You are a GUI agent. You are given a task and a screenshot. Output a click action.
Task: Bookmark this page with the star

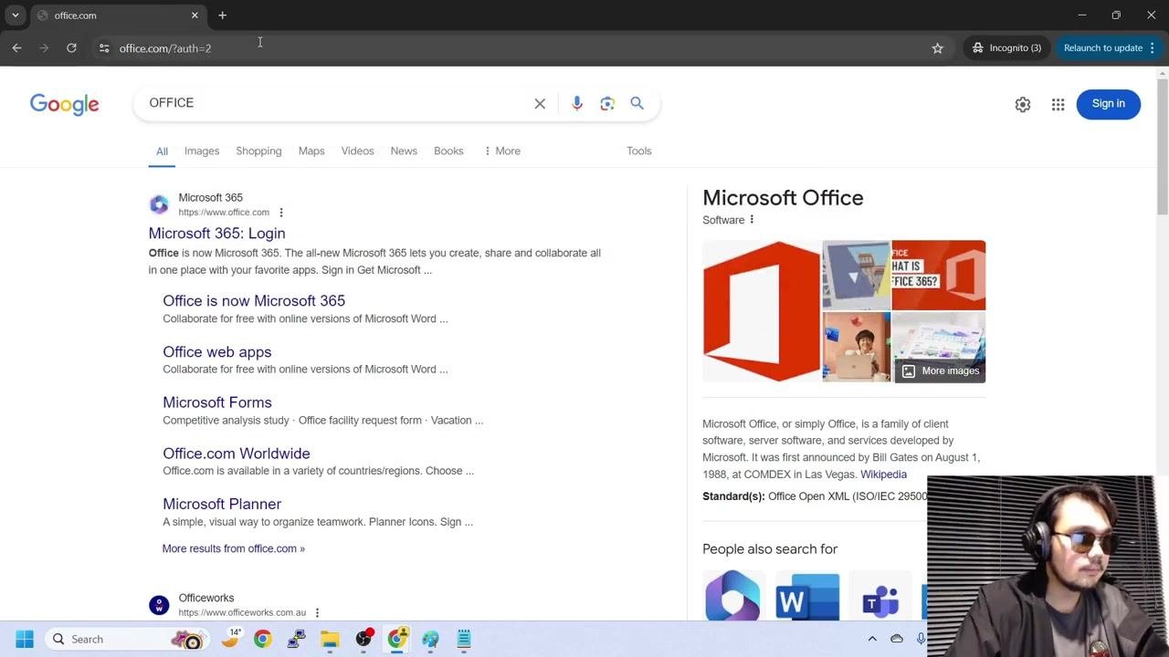[937, 48]
